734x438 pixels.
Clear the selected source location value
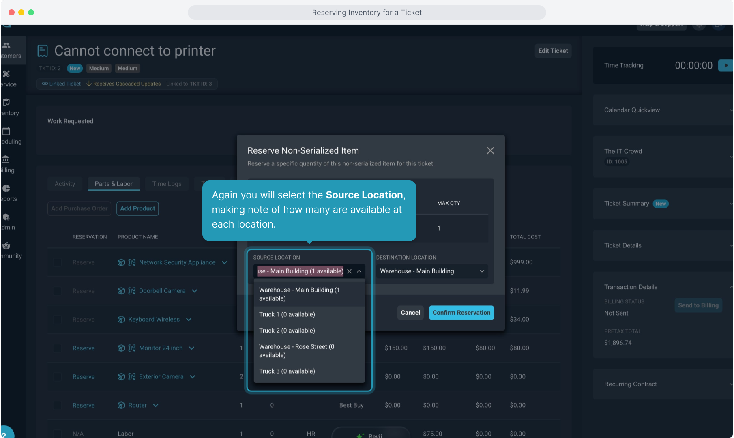[349, 271]
